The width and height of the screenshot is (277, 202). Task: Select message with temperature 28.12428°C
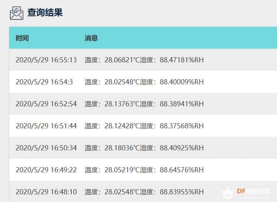pos(144,126)
